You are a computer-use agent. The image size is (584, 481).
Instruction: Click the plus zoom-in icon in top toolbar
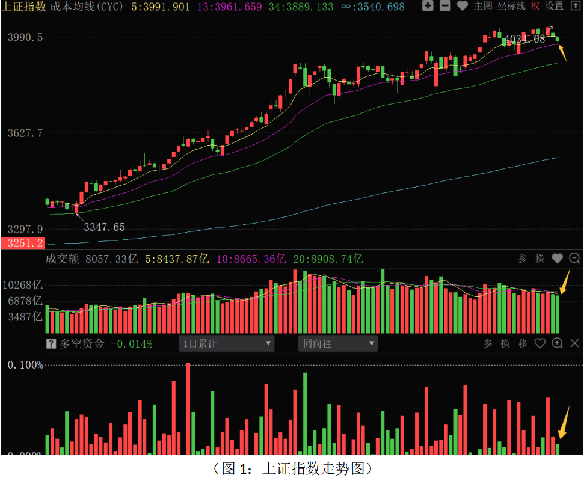coord(428,6)
